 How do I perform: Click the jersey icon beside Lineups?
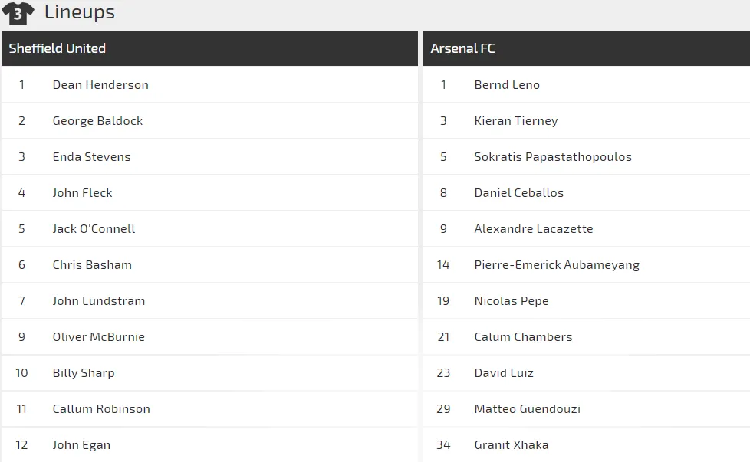click(18, 13)
